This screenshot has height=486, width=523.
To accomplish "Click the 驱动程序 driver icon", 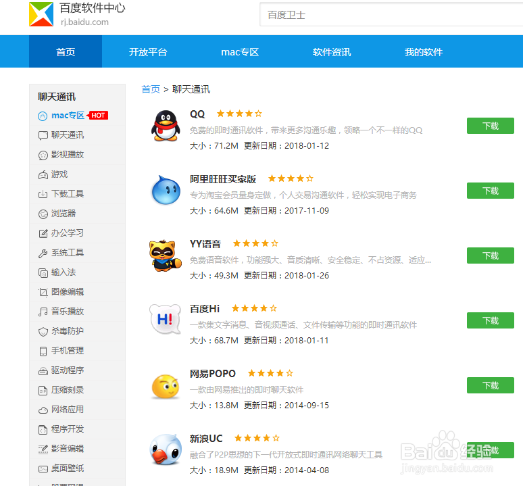I will coord(43,371).
